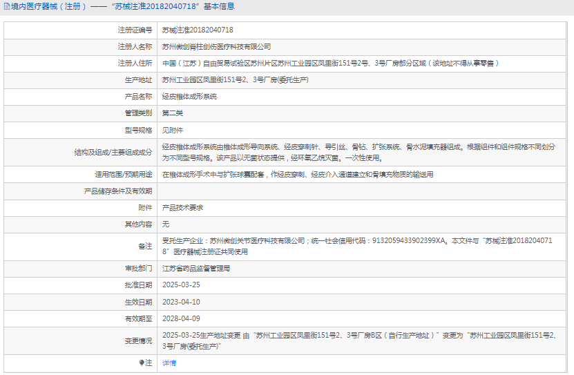Image resolution: width=574 pixels, height=375 pixels.
Task: Click the 型号规格 label
Action: pyautogui.click(x=138, y=131)
